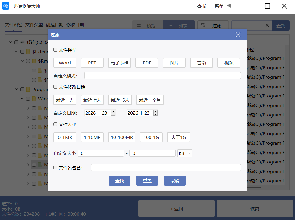
Task: Expand the $Rm folder chevron
Action: [22, 61]
